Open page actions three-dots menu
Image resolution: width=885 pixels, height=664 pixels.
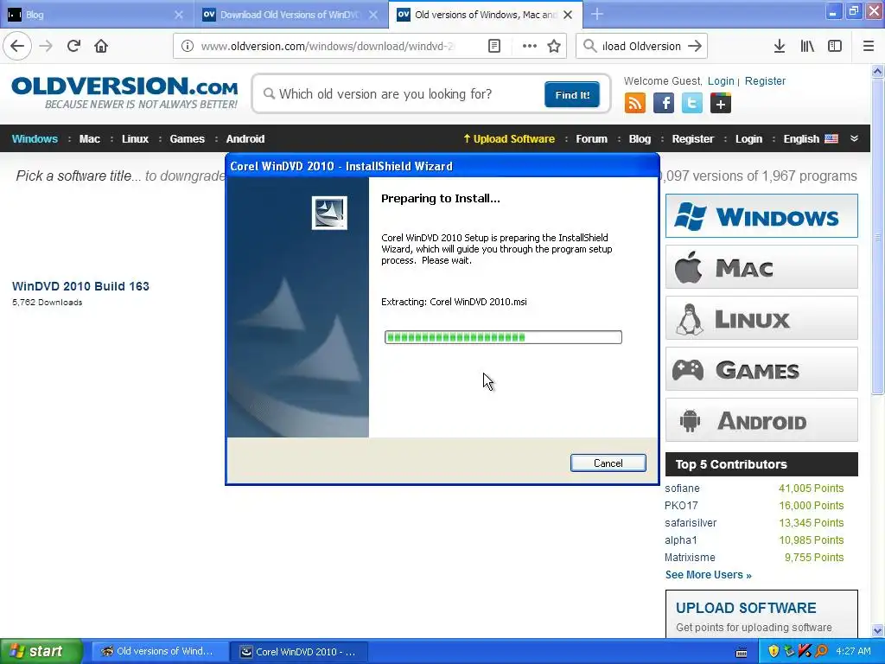530,47
